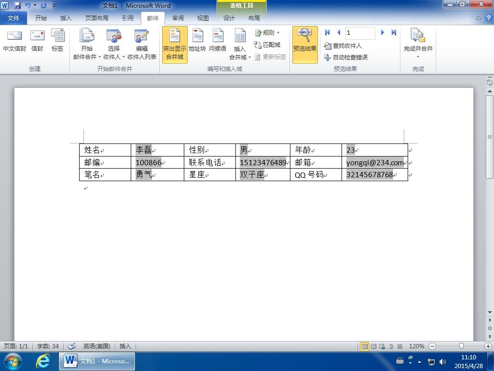Switch to Web Layout view
This screenshot has height=371, width=494.
pyautogui.click(x=382, y=346)
